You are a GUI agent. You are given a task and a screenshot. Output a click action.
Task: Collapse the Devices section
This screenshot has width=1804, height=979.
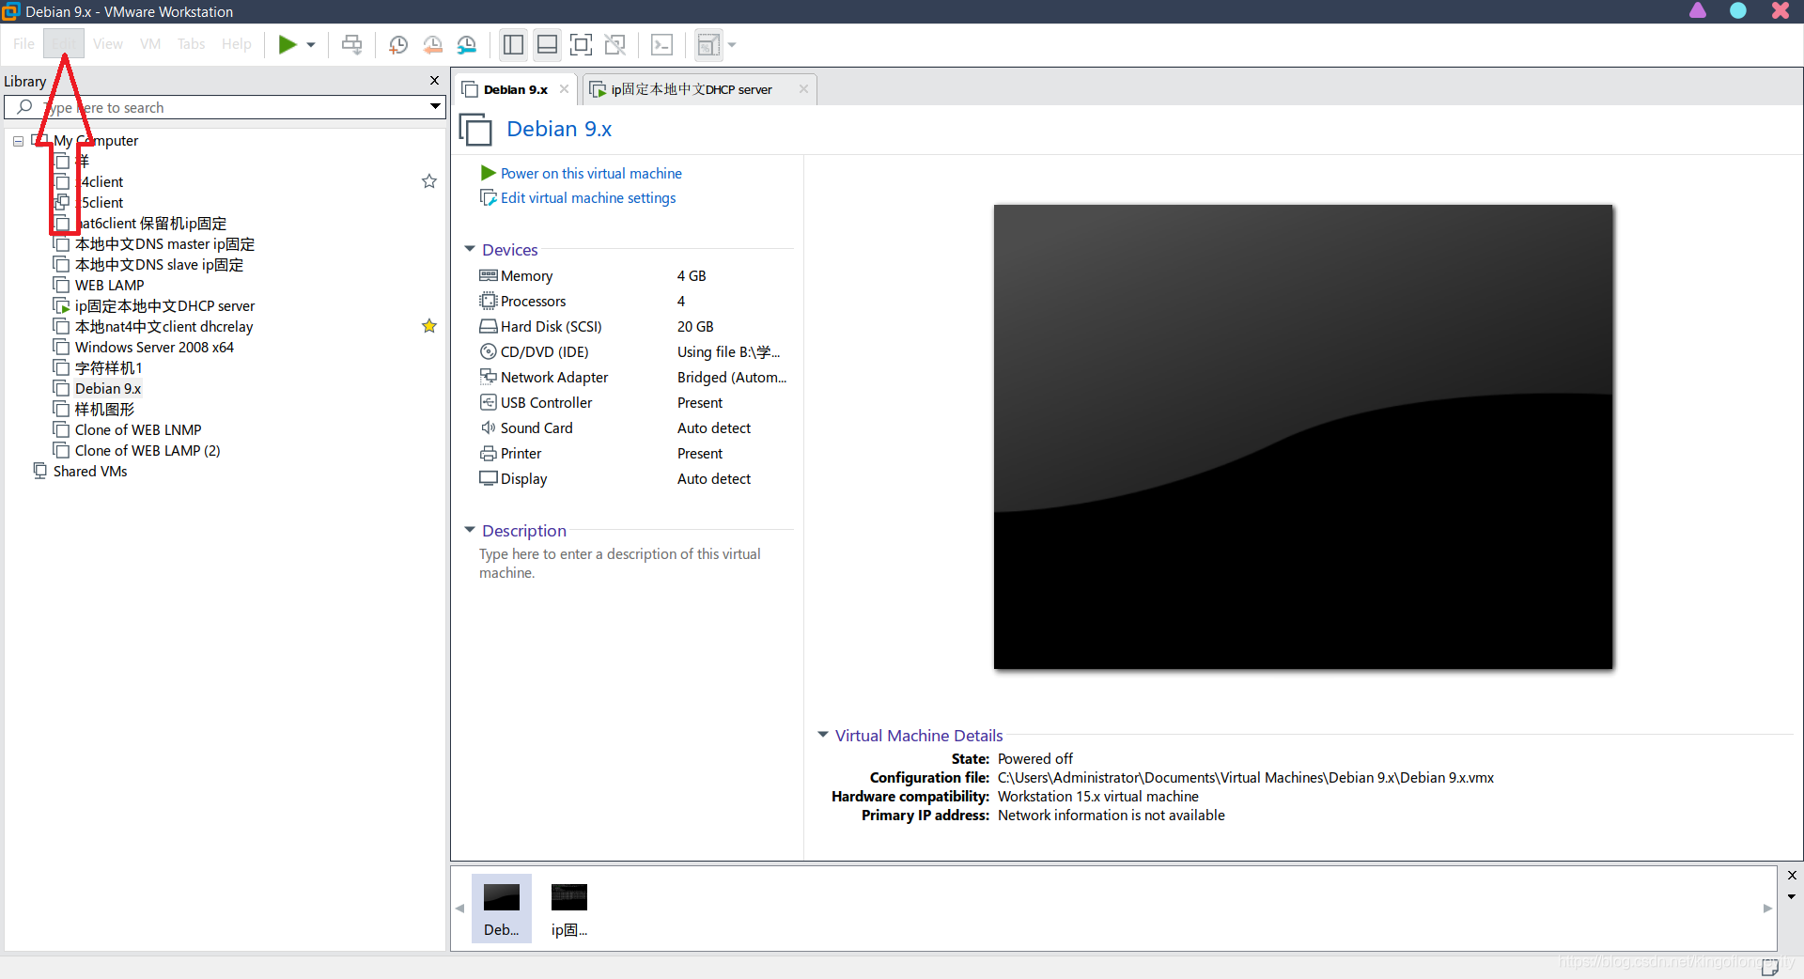click(x=470, y=249)
